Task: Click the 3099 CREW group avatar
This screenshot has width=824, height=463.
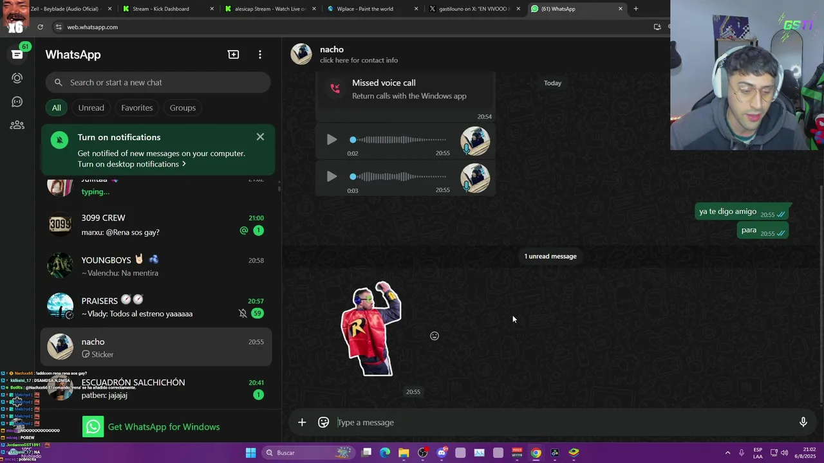Action: pyautogui.click(x=61, y=224)
